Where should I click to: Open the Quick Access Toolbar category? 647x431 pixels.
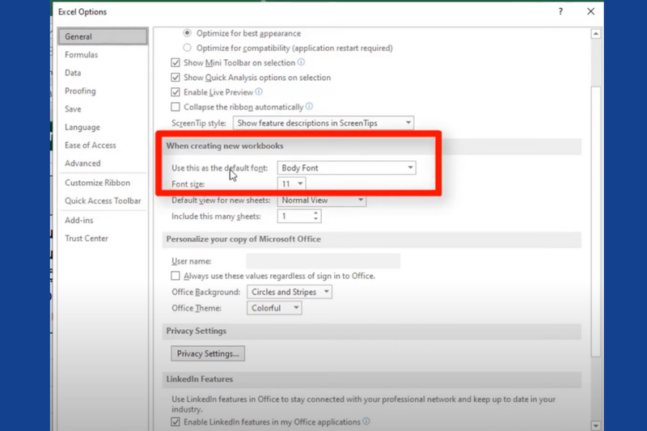(103, 201)
